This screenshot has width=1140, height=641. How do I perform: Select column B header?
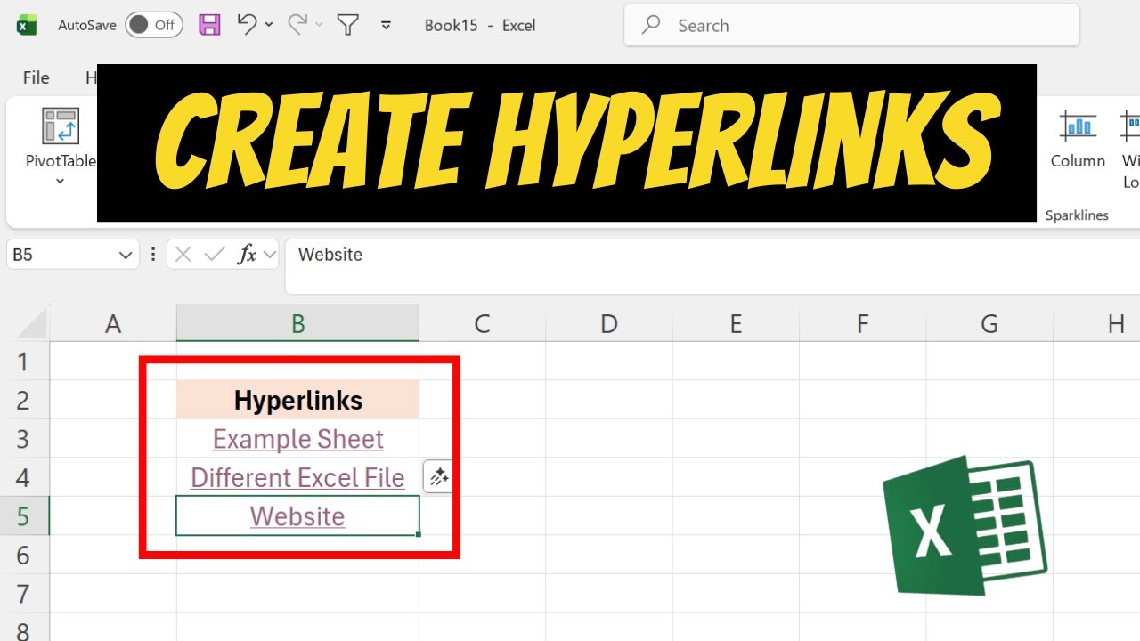click(x=297, y=323)
